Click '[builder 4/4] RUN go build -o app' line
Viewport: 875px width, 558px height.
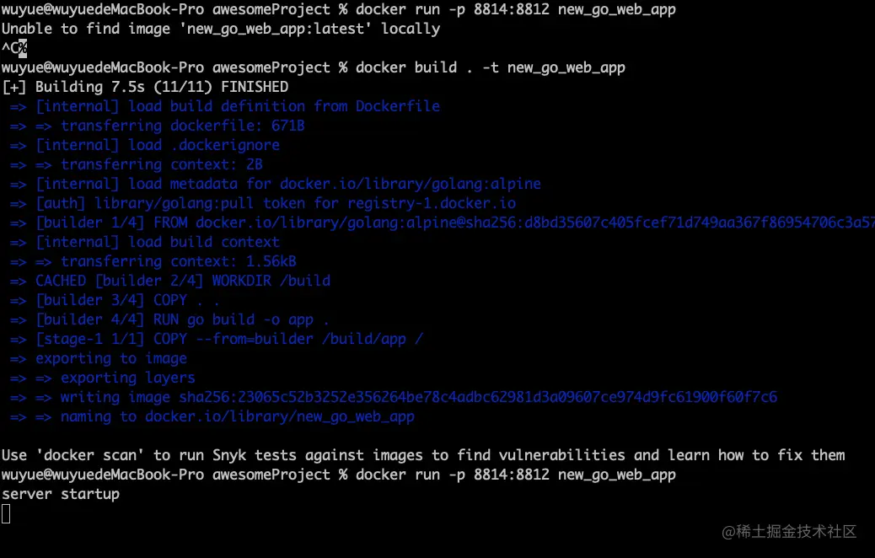pos(181,319)
